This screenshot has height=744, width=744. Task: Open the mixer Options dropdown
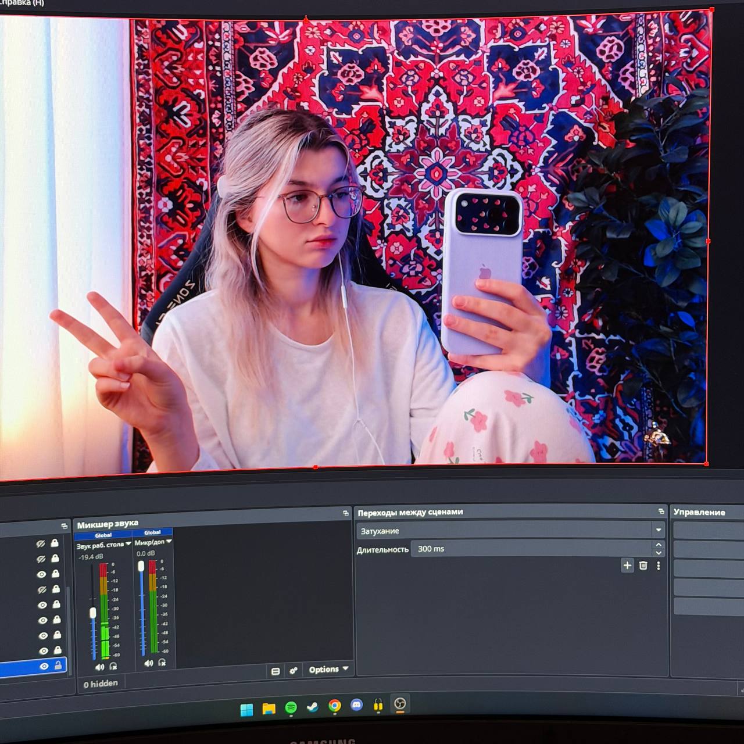pos(328,669)
